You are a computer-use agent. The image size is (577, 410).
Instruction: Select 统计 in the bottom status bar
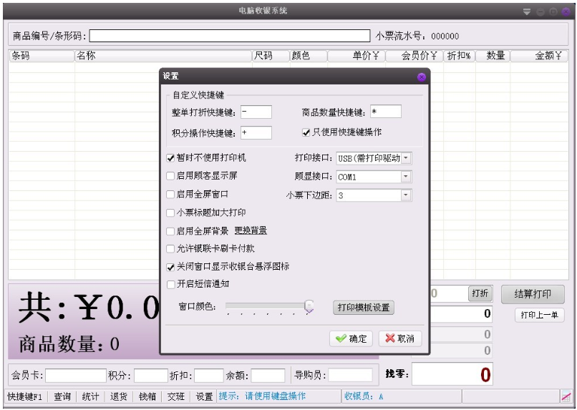pos(90,396)
